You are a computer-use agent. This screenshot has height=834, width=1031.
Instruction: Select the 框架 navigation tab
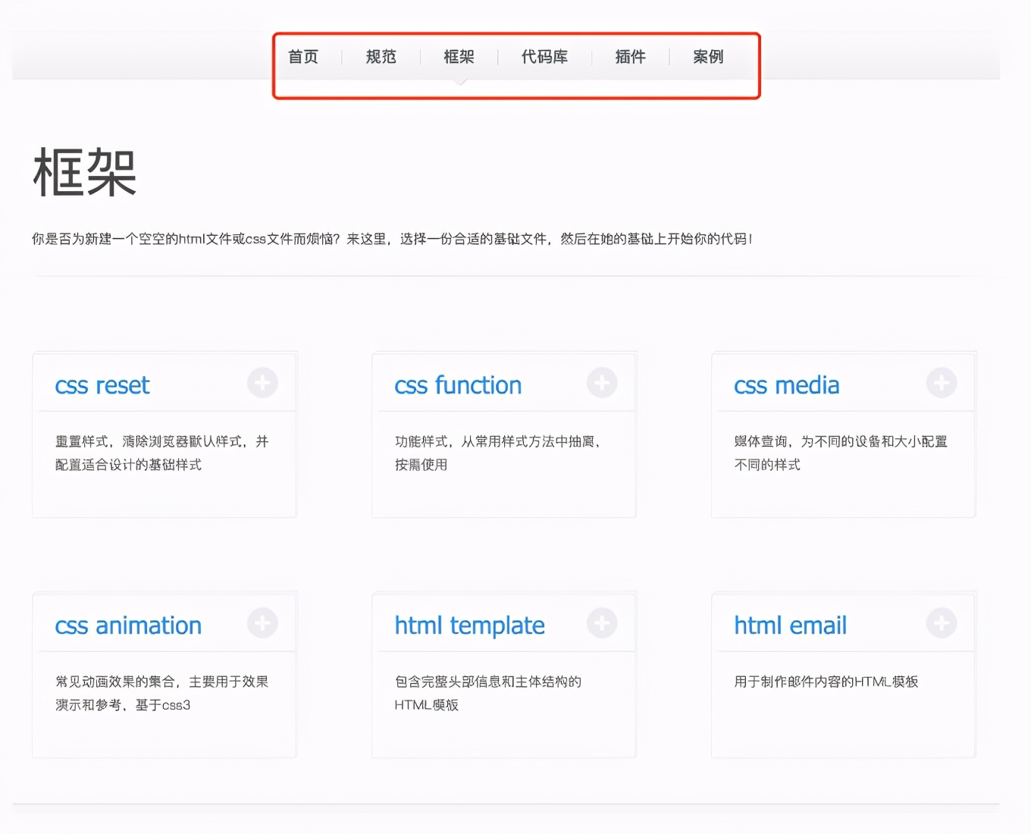point(459,57)
